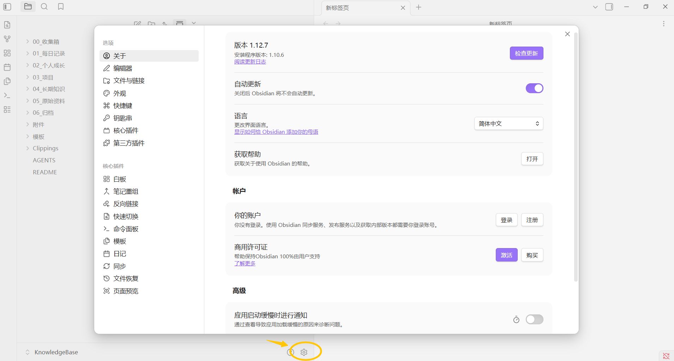Open the 第三方插件 settings section

[149, 143]
